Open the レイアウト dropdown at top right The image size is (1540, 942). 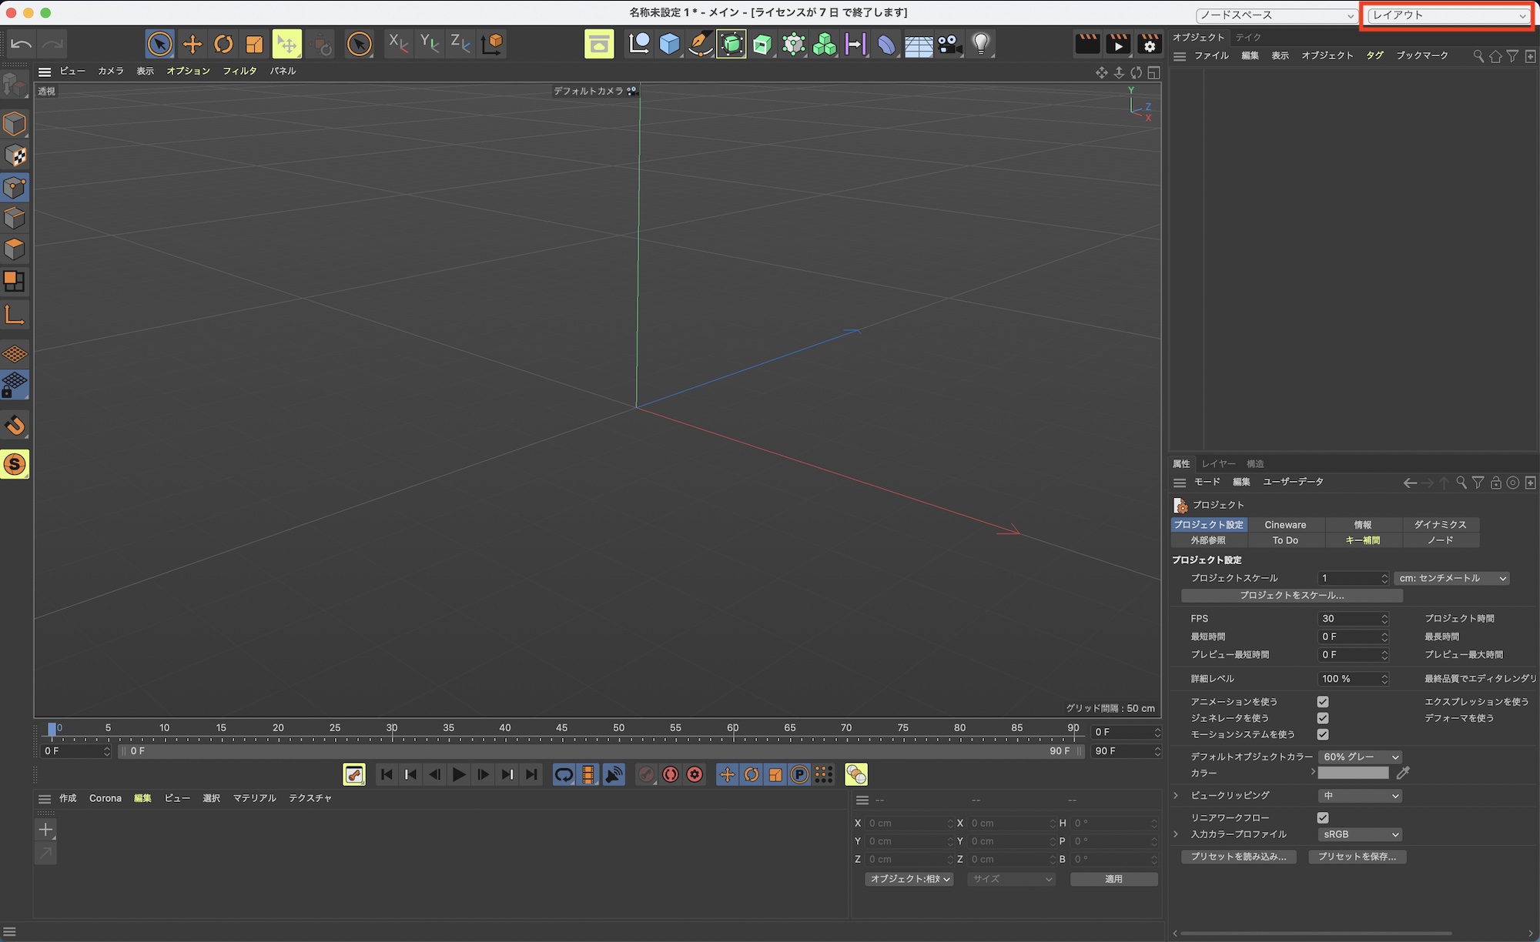coord(1446,15)
